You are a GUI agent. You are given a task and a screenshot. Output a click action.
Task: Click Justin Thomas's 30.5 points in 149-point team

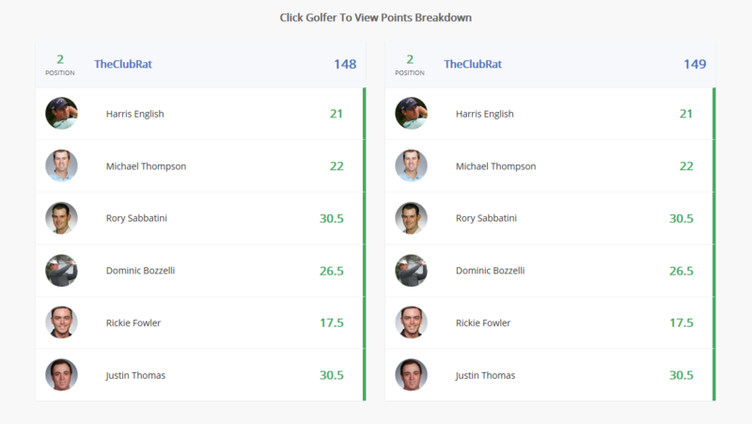tap(681, 375)
